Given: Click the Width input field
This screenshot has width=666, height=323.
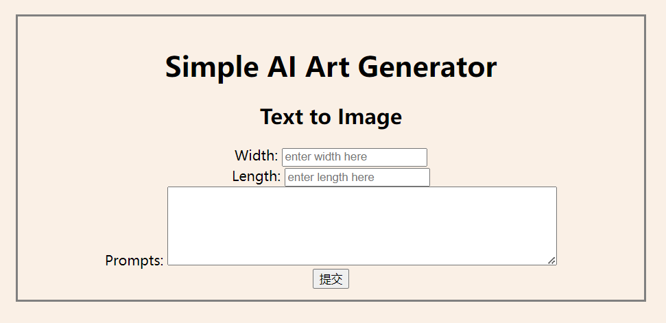Looking at the screenshot, I should [354, 157].
